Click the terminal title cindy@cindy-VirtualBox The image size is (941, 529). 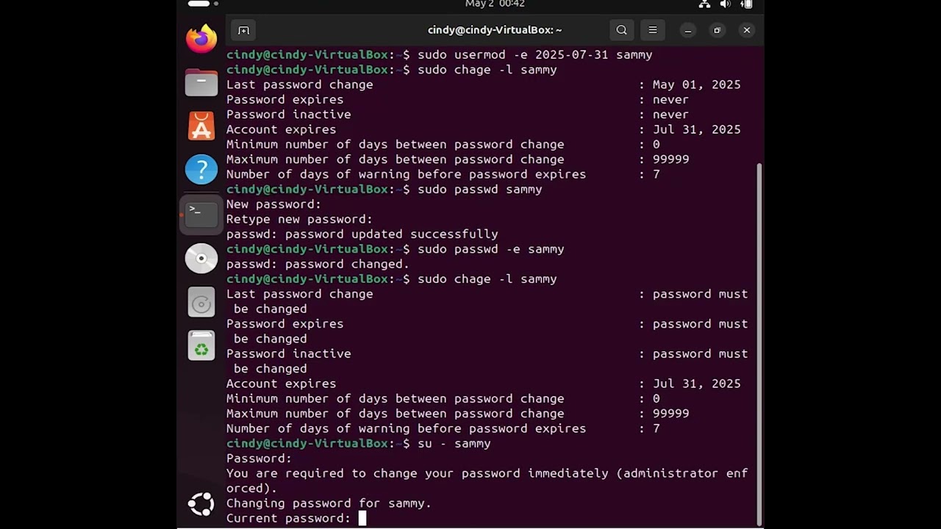coord(495,30)
